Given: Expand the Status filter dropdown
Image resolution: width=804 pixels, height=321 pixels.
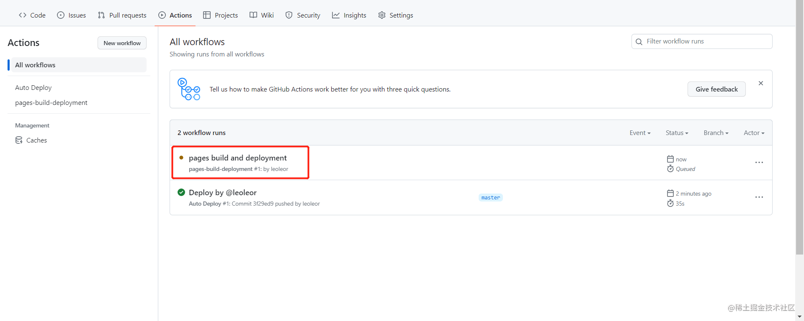Looking at the screenshot, I should click(x=677, y=132).
